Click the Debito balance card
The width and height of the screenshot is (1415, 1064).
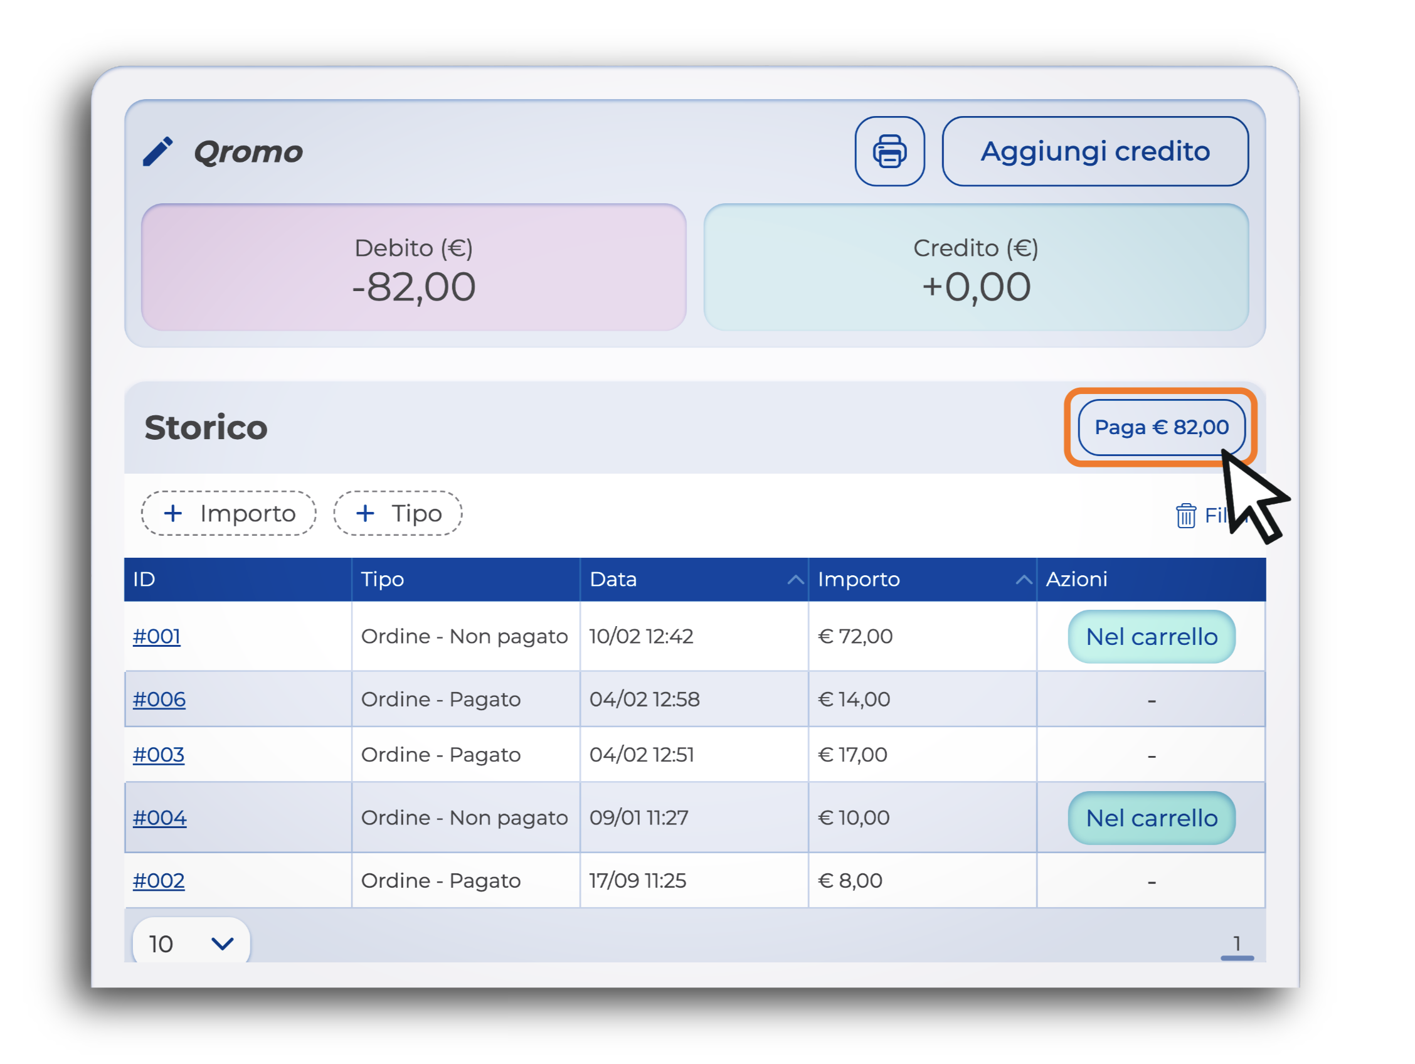click(x=413, y=267)
